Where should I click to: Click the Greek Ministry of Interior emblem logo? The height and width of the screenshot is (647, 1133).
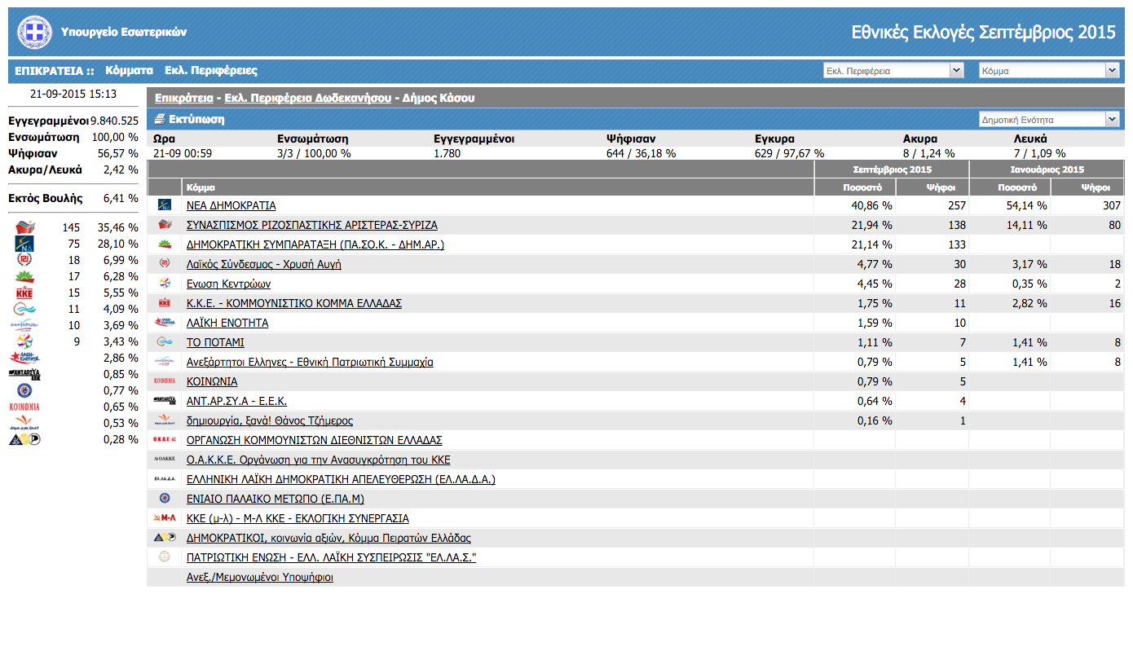tap(34, 33)
